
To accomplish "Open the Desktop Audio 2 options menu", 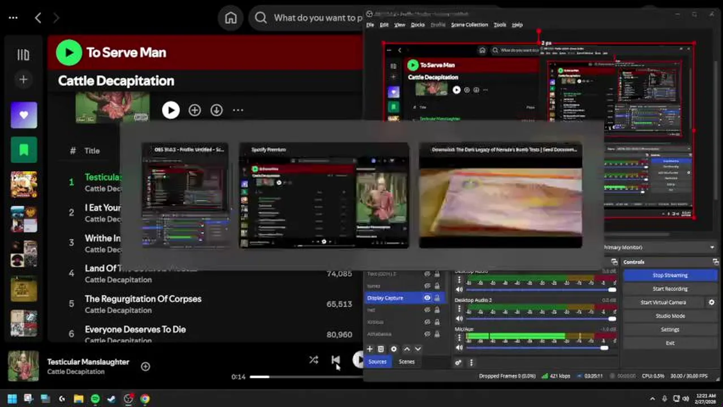I will tap(459, 309).
